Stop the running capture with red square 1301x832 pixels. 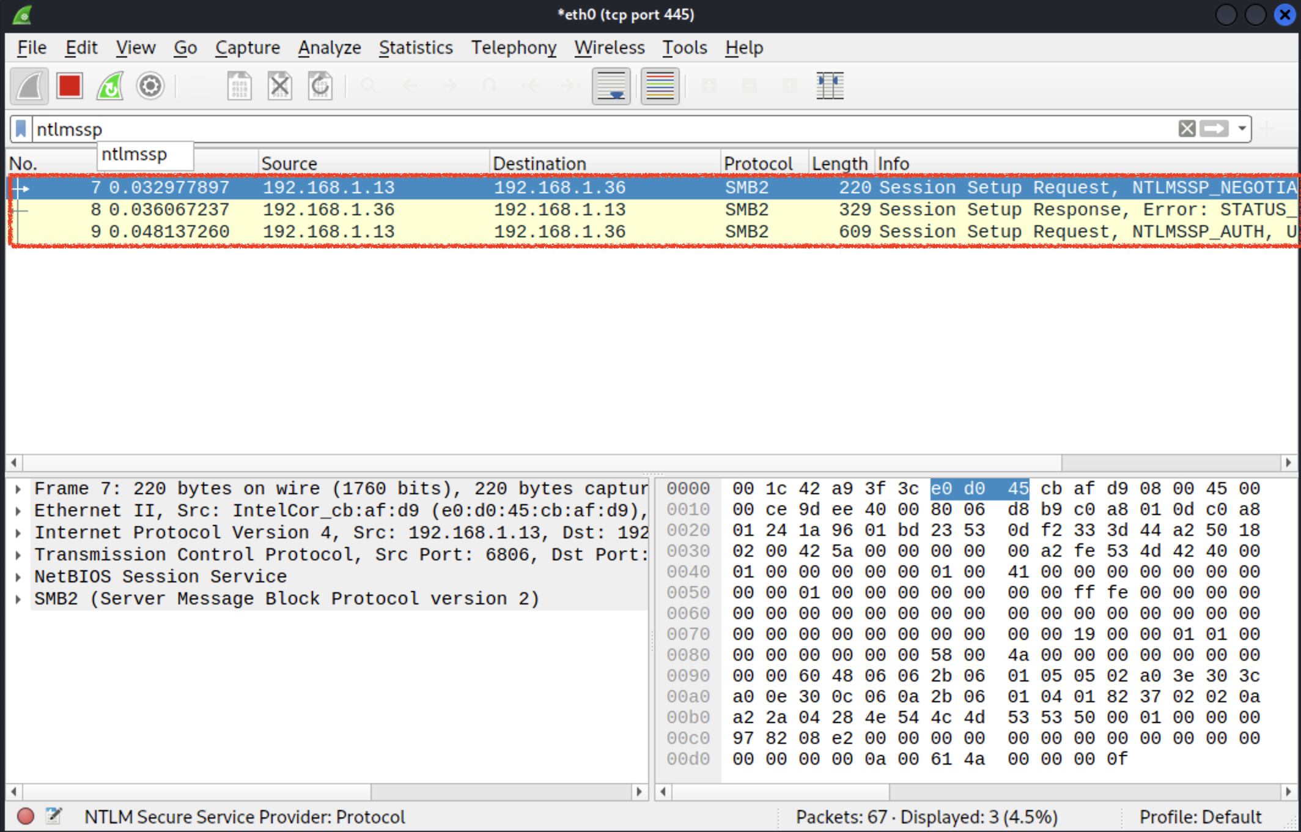(x=70, y=86)
